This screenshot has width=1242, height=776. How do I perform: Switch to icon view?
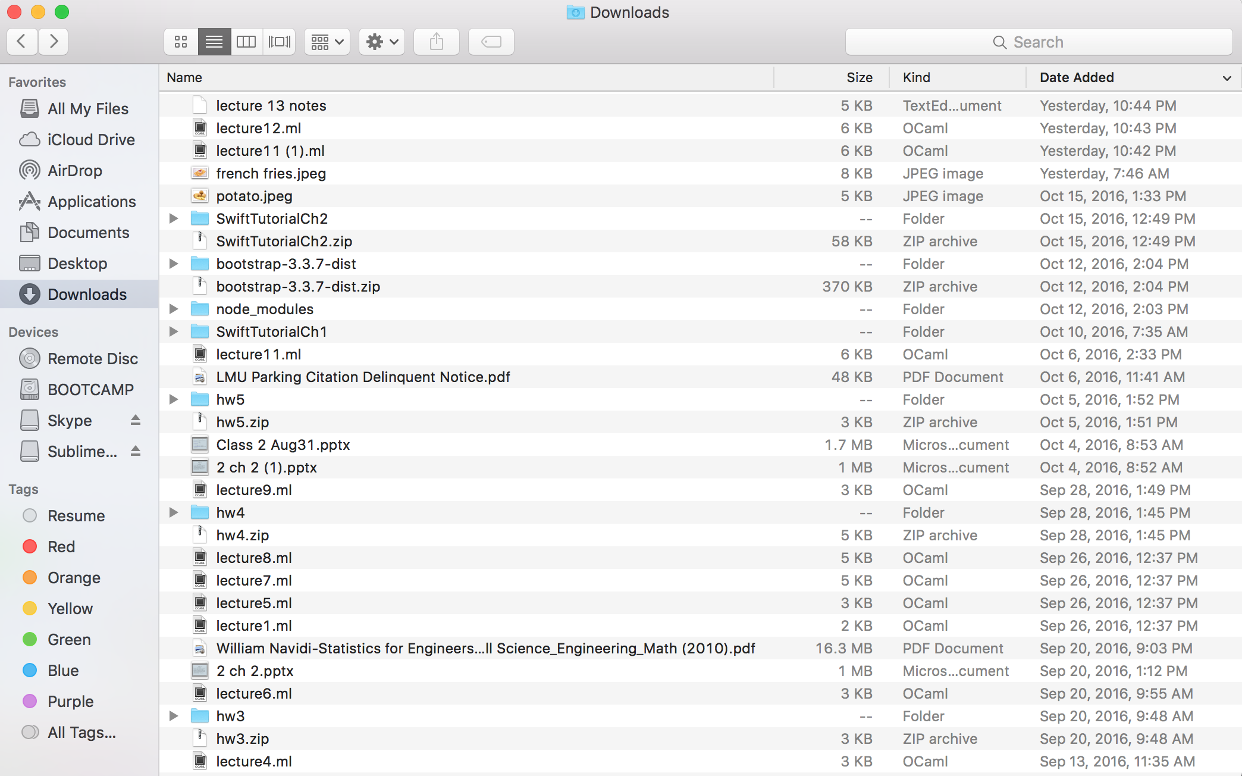(x=181, y=42)
